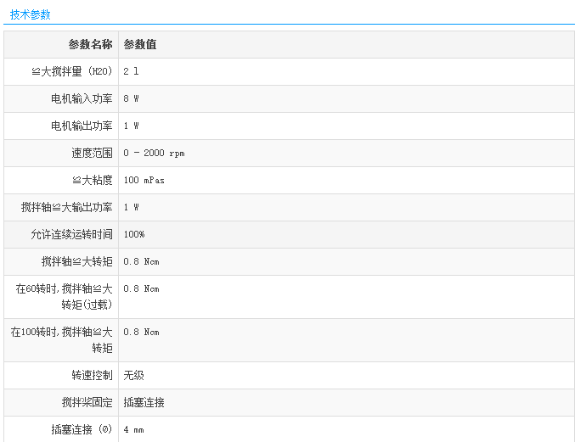Select the 2 l stirring quantity value

pyautogui.click(x=131, y=71)
